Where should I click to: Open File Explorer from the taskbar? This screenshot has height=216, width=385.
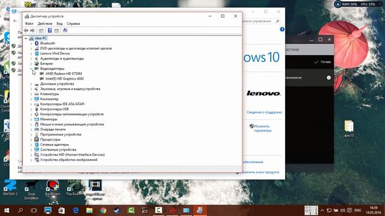coord(90,211)
